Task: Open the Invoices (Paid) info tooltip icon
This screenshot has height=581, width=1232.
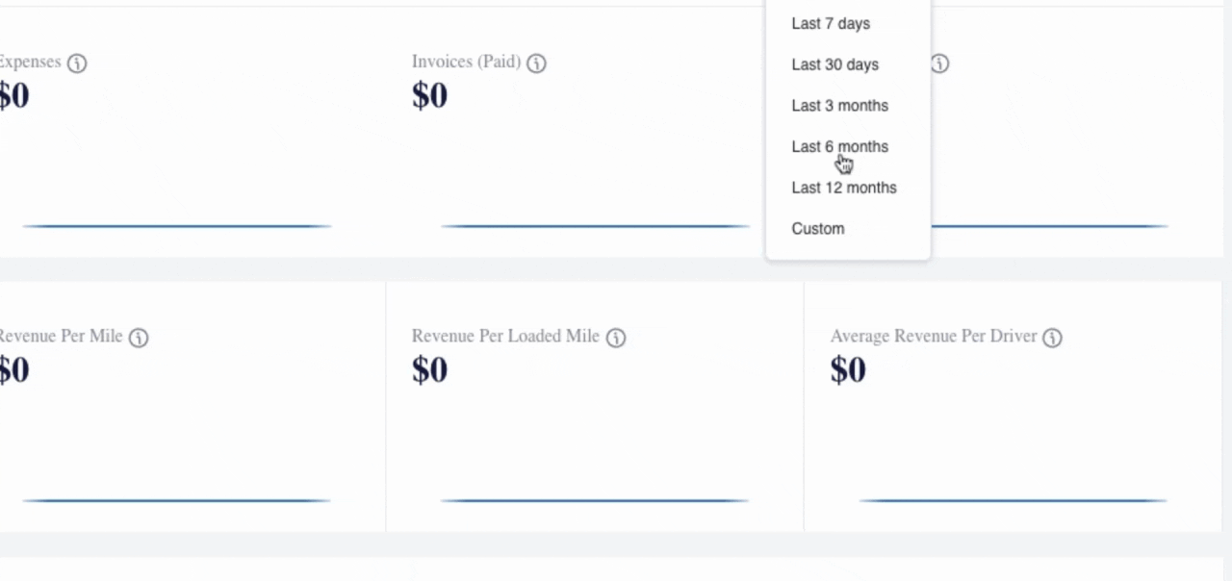Action: (x=537, y=63)
